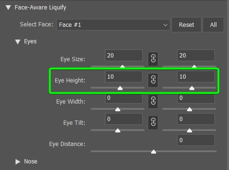Toggle the Eye Width link icon
Screen dimensions: 229x170
tap(153, 101)
